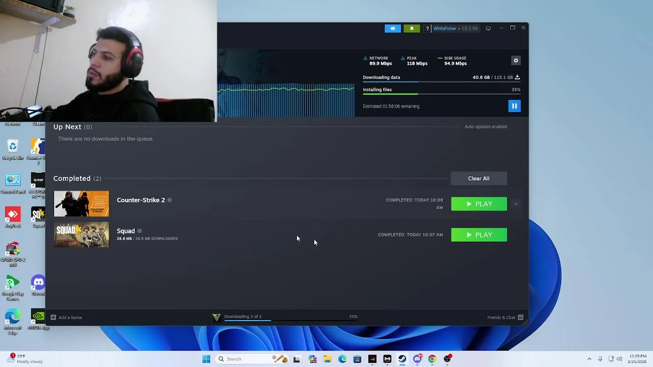Screen dimensions: 653x367
Task: Remove Counter-Strike 2 from completed list
Action: [516, 204]
